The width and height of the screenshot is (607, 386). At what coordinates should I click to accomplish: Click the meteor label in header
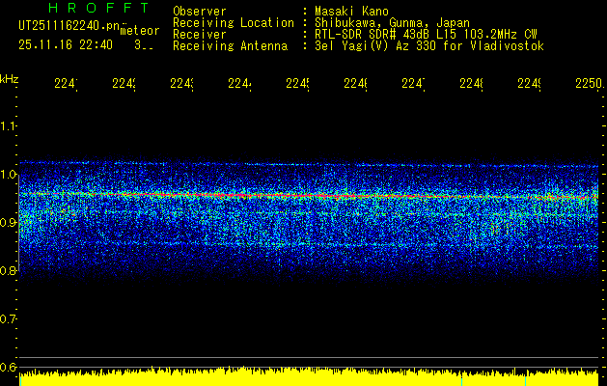point(139,31)
